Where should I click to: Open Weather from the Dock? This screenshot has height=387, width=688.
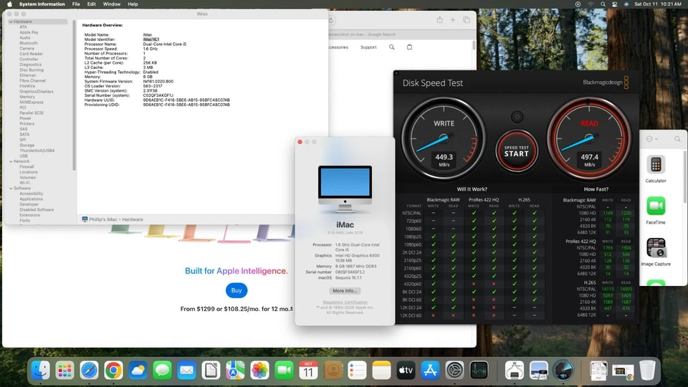click(138, 371)
